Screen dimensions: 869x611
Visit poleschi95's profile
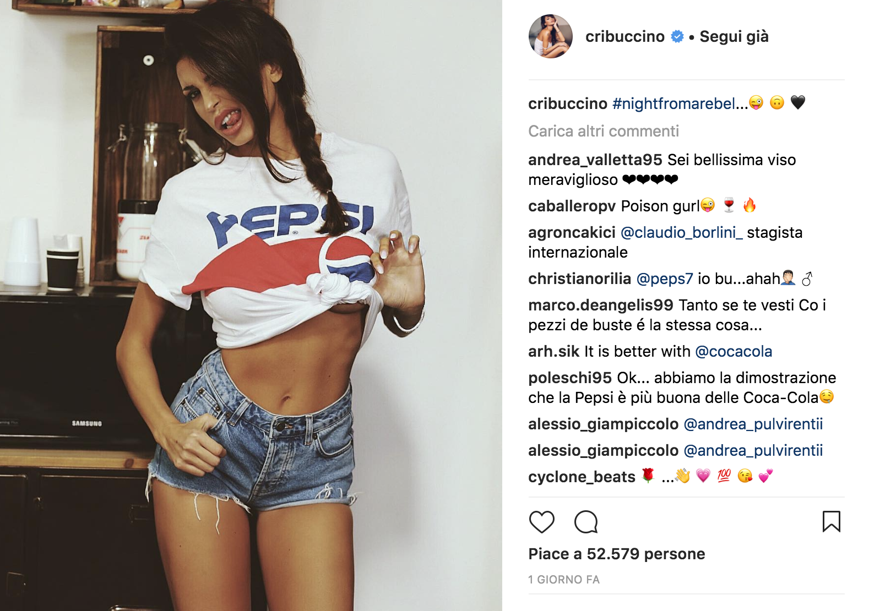pos(570,378)
